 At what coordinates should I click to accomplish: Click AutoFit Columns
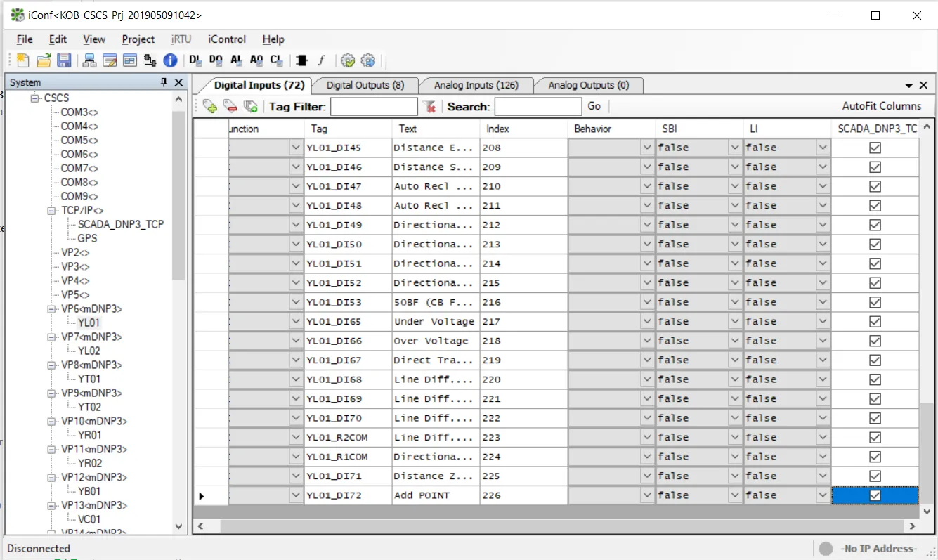[882, 106]
